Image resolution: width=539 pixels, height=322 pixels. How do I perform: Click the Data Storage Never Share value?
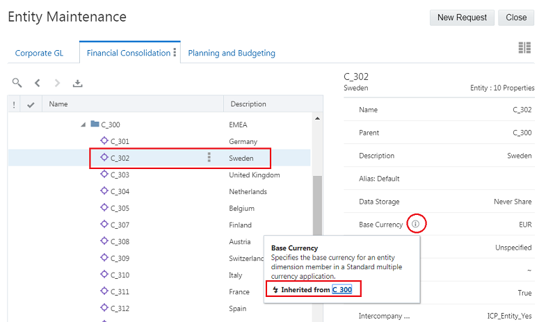pos(513,202)
